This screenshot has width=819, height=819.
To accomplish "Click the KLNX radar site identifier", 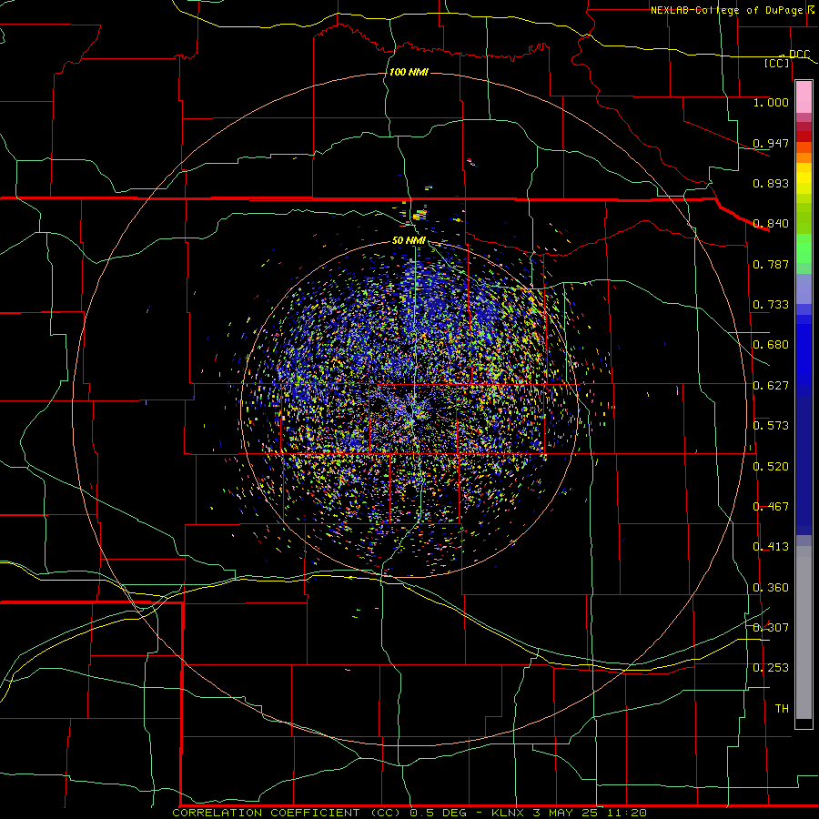I will [508, 813].
